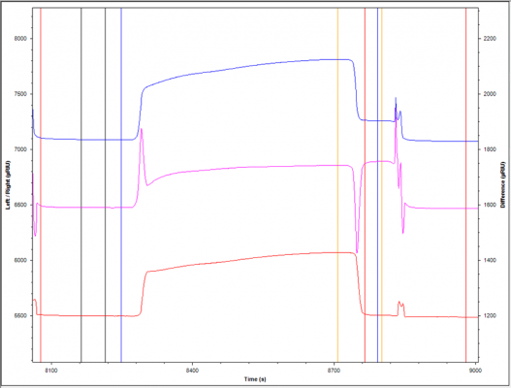Click the rightmost orange vertical marker line
Screen dimensions: 511x388
click(382, 185)
